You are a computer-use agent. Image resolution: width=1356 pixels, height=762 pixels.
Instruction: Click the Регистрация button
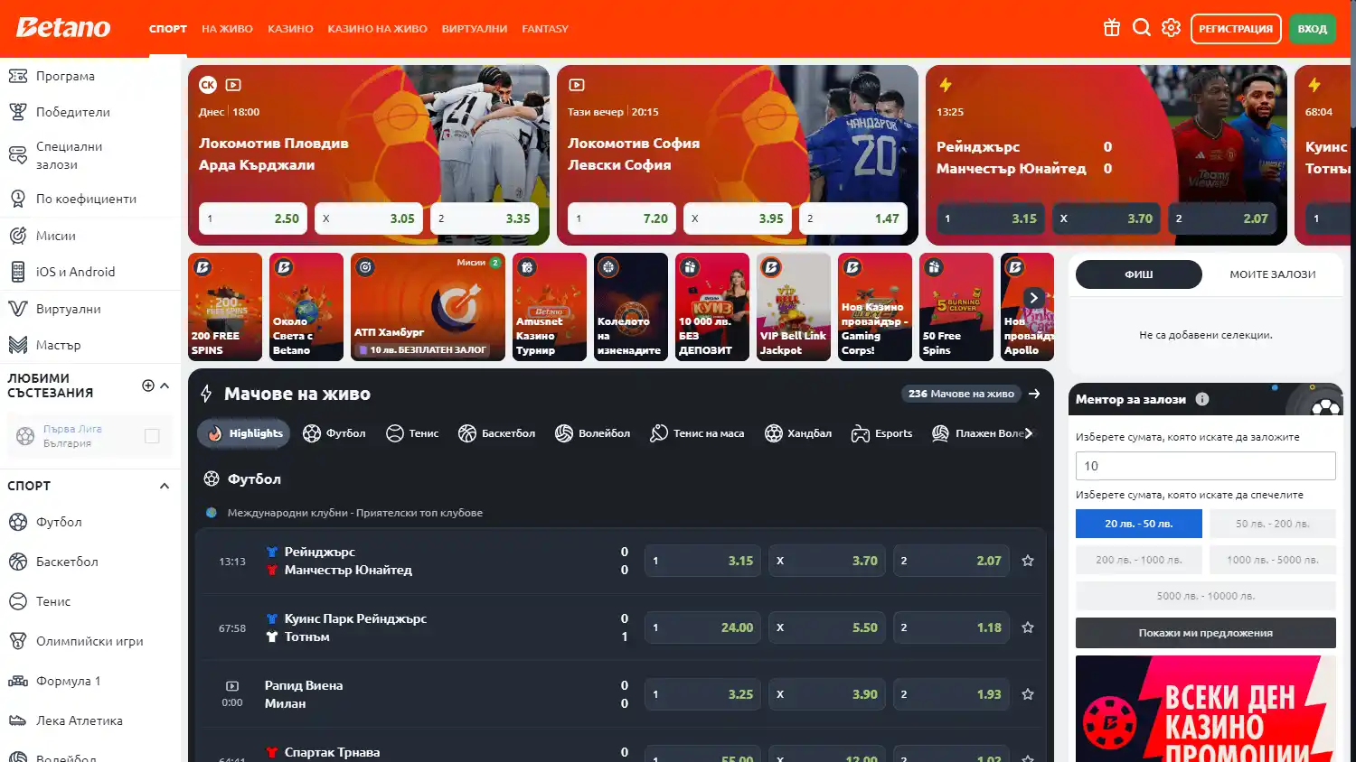1236,29
